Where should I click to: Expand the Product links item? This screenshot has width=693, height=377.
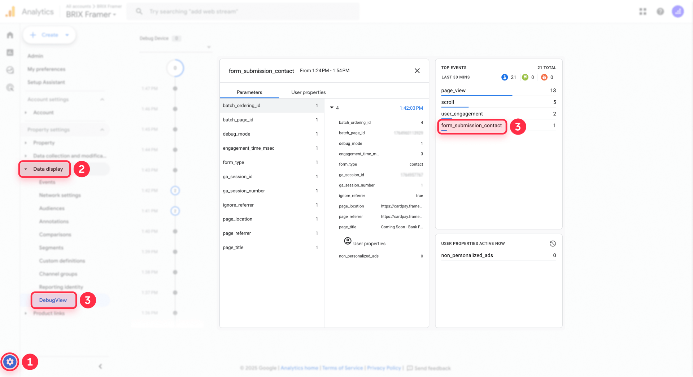tap(26, 313)
